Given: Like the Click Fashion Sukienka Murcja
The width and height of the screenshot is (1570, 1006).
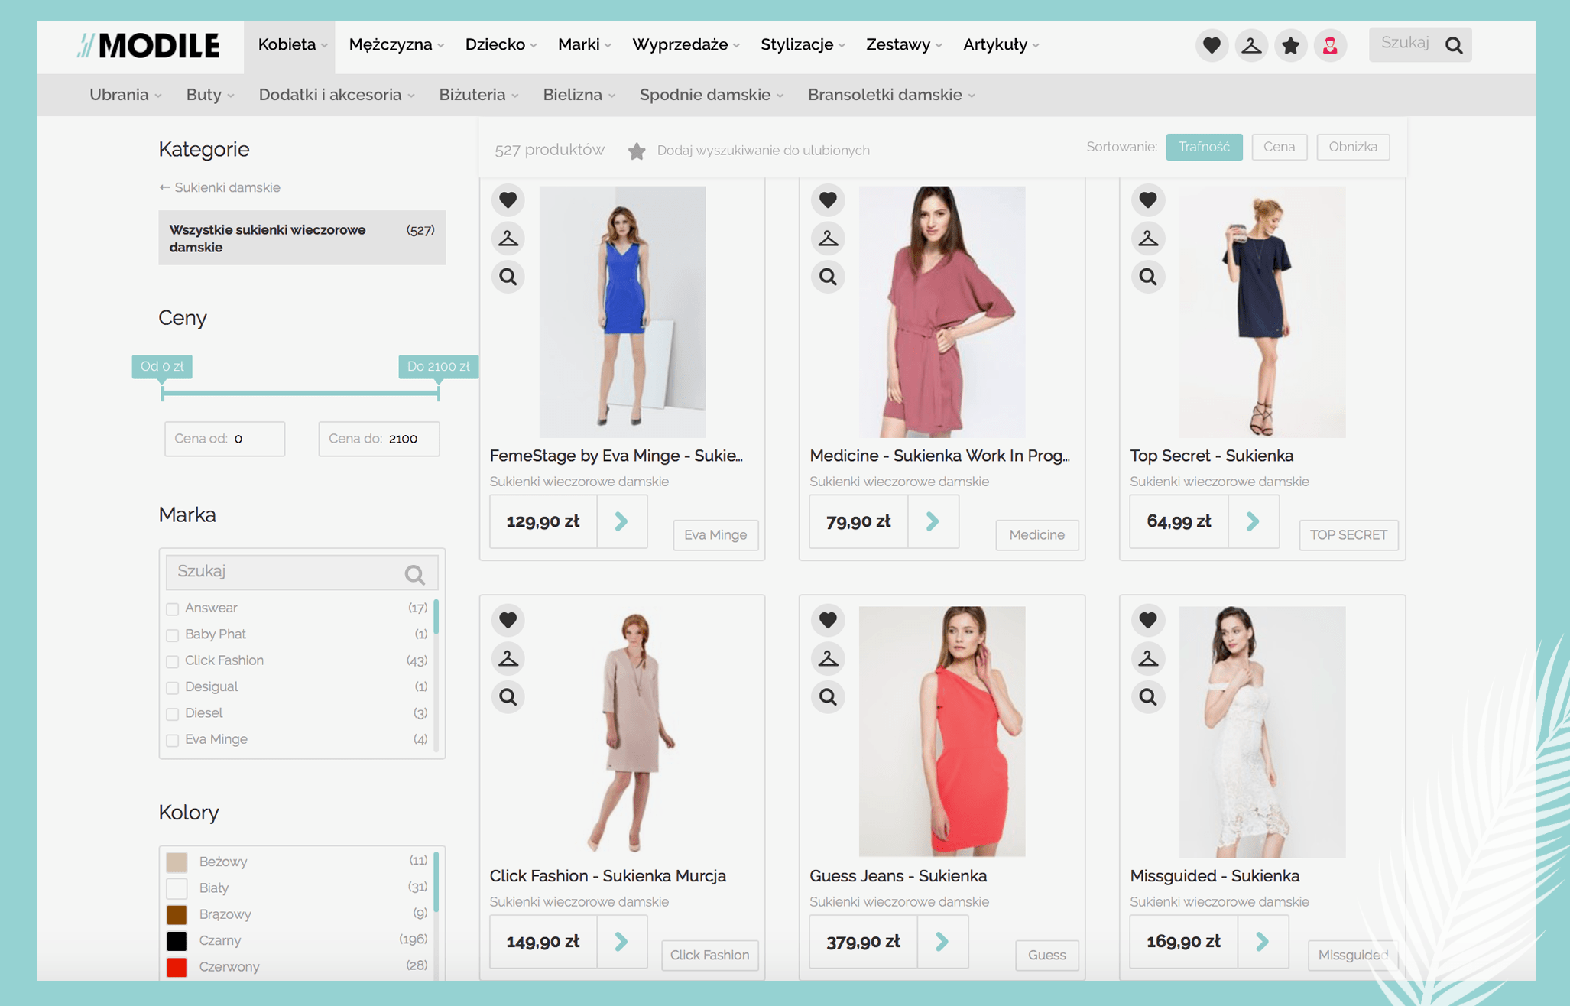Looking at the screenshot, I should click(x=508, y=620).
